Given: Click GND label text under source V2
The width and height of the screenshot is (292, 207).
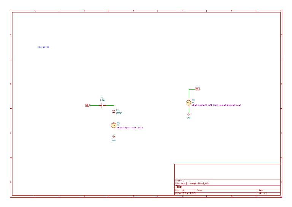Looking at the screenshot, I should point(189,118).
